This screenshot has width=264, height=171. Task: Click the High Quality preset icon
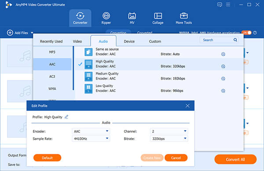[88, 64]
